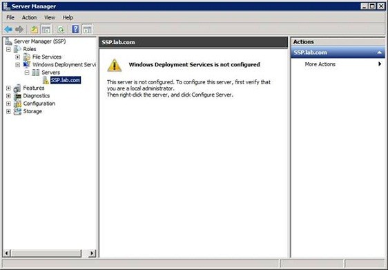Screen dimensions: 388x270
Task: Click the SSP.lab.com details pane header
Action: click(x=193, y=42)
